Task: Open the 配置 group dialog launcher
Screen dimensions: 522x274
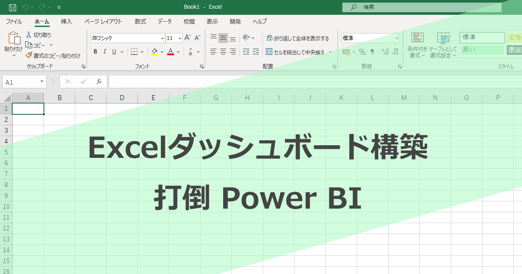Action: [x=335, y=67]
